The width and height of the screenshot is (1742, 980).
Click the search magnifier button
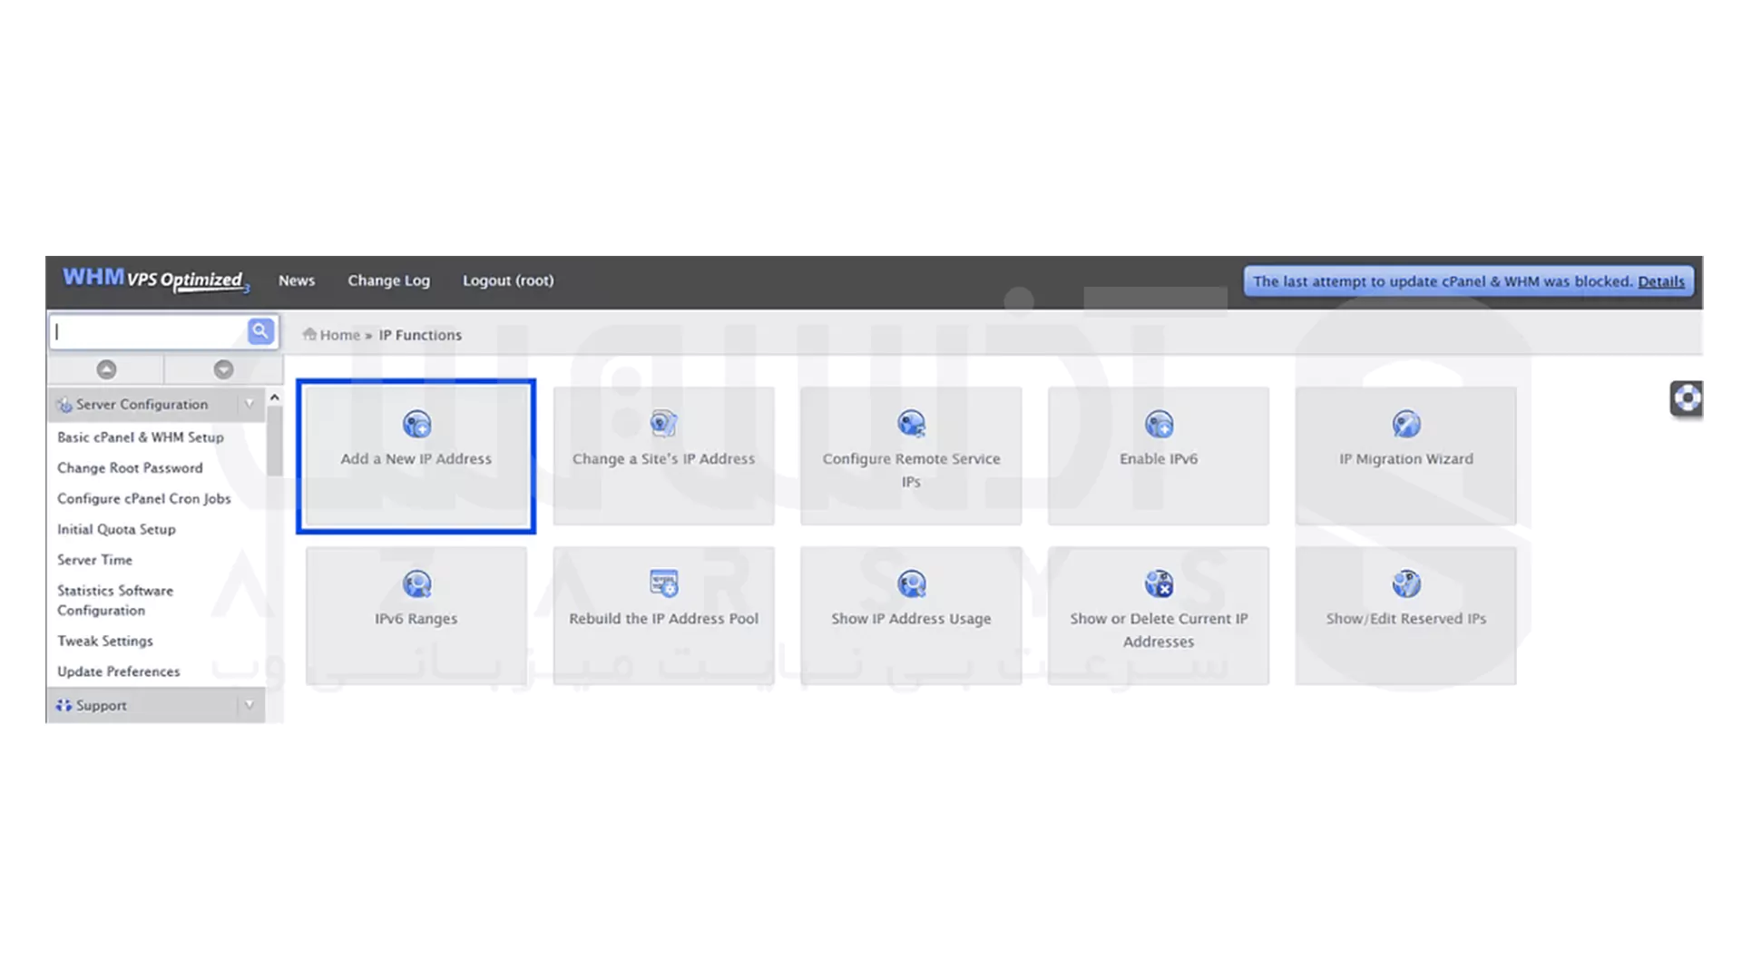tap(260, 332)
